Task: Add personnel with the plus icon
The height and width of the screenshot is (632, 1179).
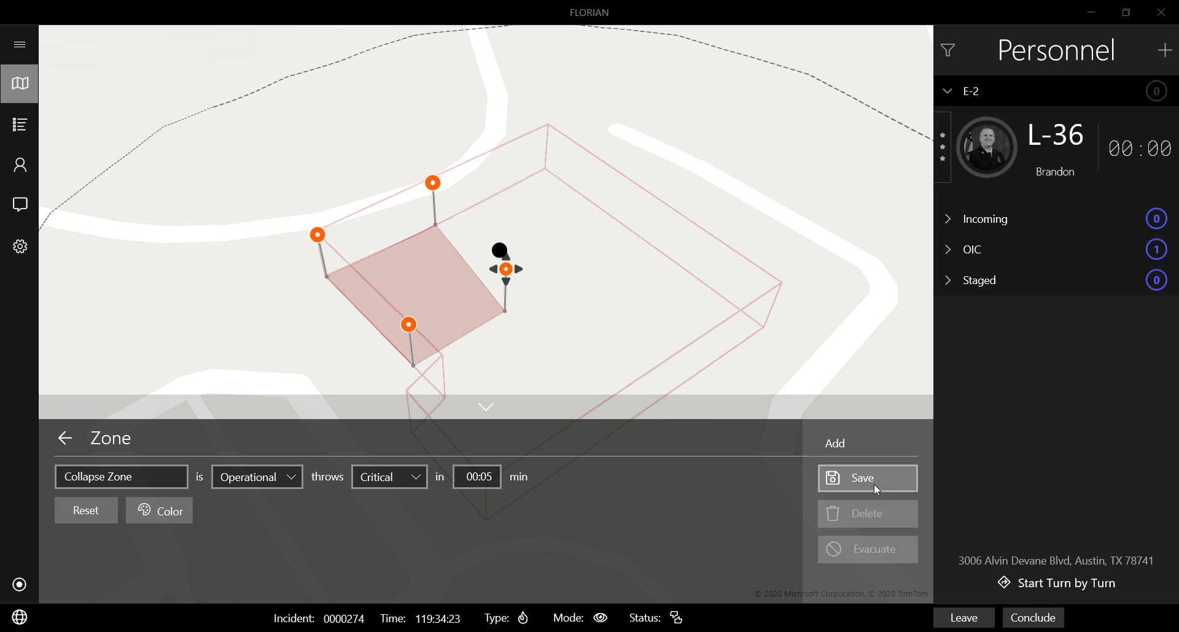Action: (1164, 50)
